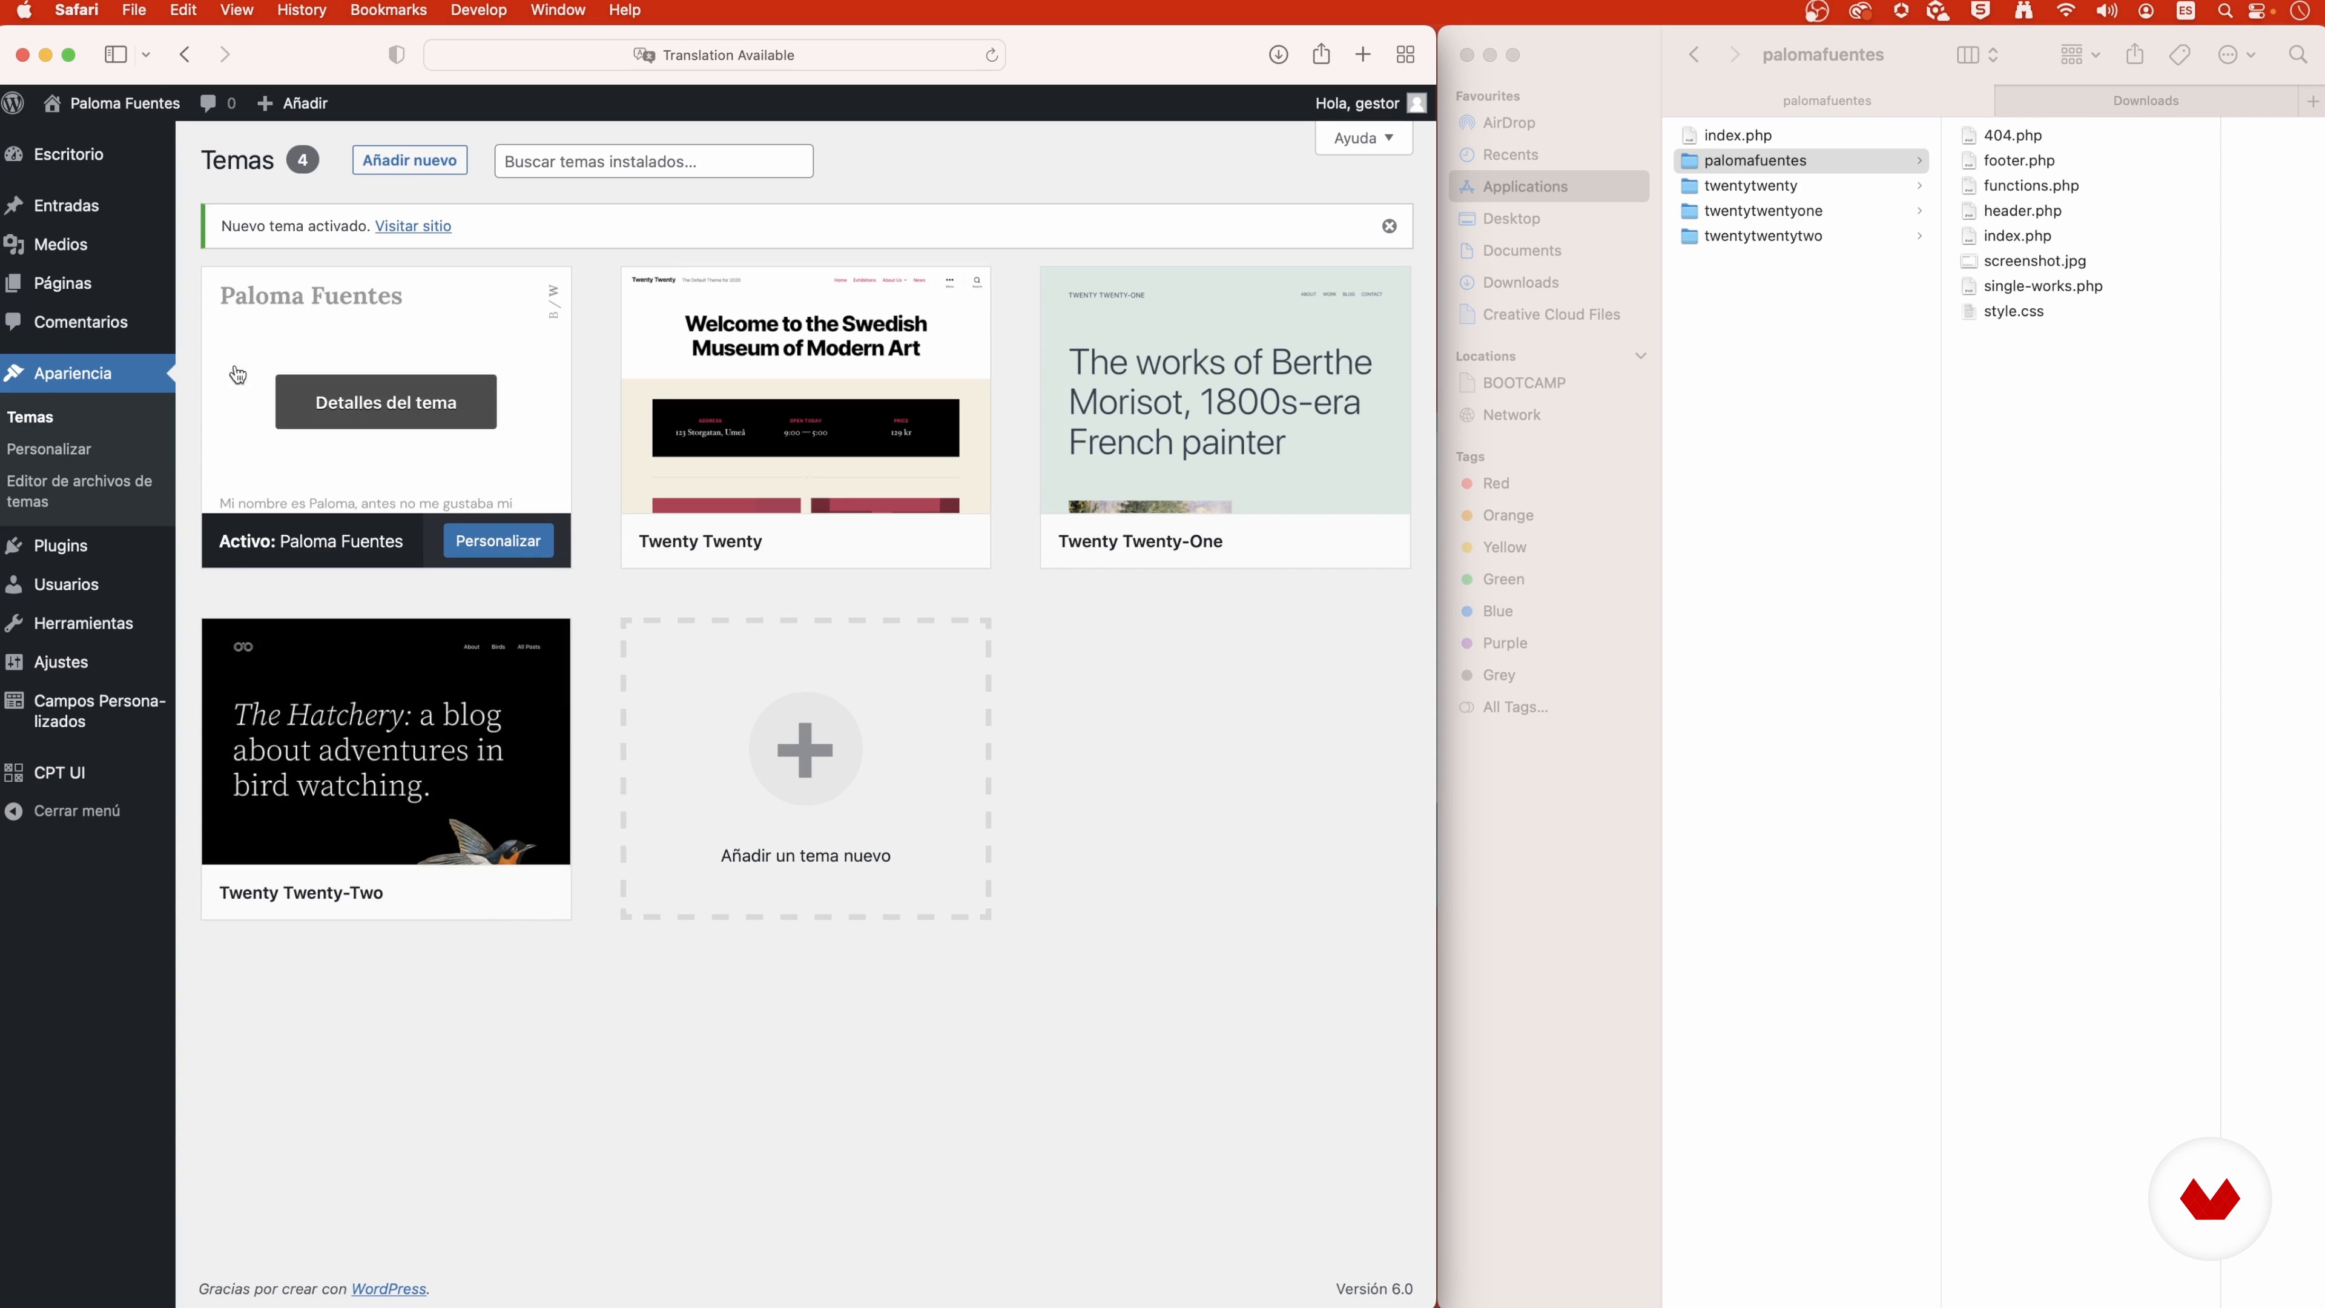Follow Visitar sitio link
The image size is (2325, 1308).
coord(414,226)
